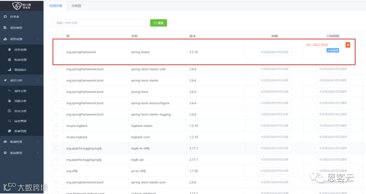This screenshot has height=194, width=366.
Task: Click the spring-boot-starter-json name cell
Action: tap(148, 182)
